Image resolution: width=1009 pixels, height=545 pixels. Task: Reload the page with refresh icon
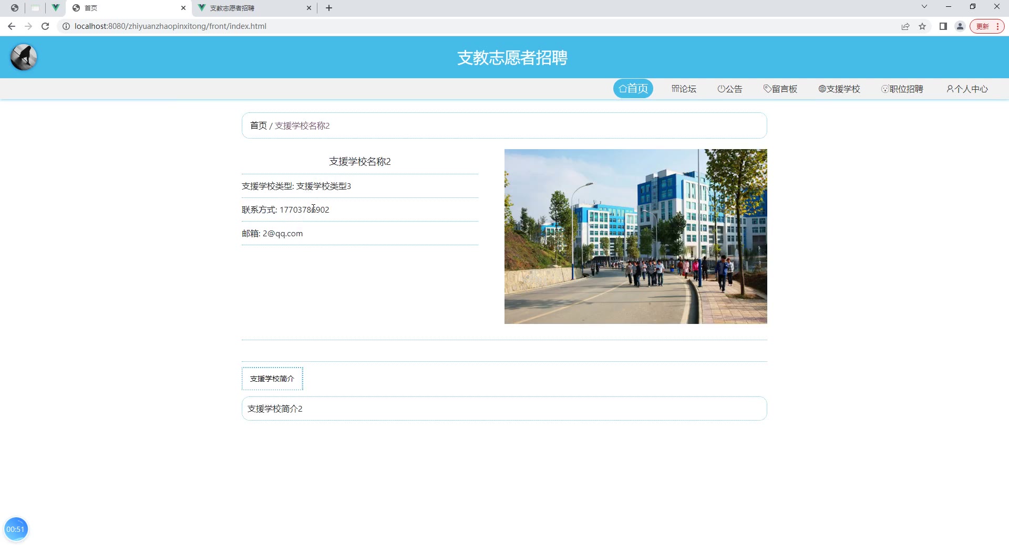pyautogui.click(x=45, y=26)
